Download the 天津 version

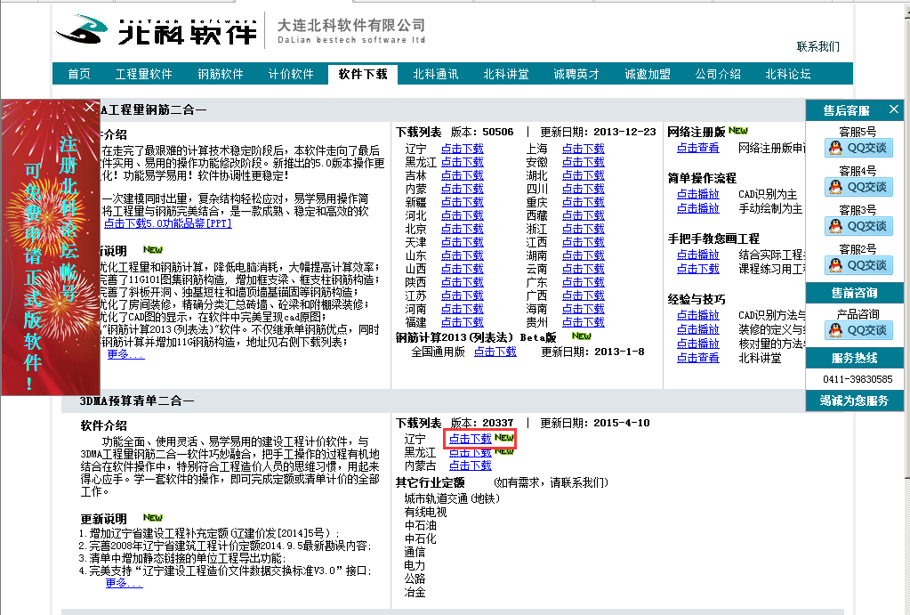(462, 242)
